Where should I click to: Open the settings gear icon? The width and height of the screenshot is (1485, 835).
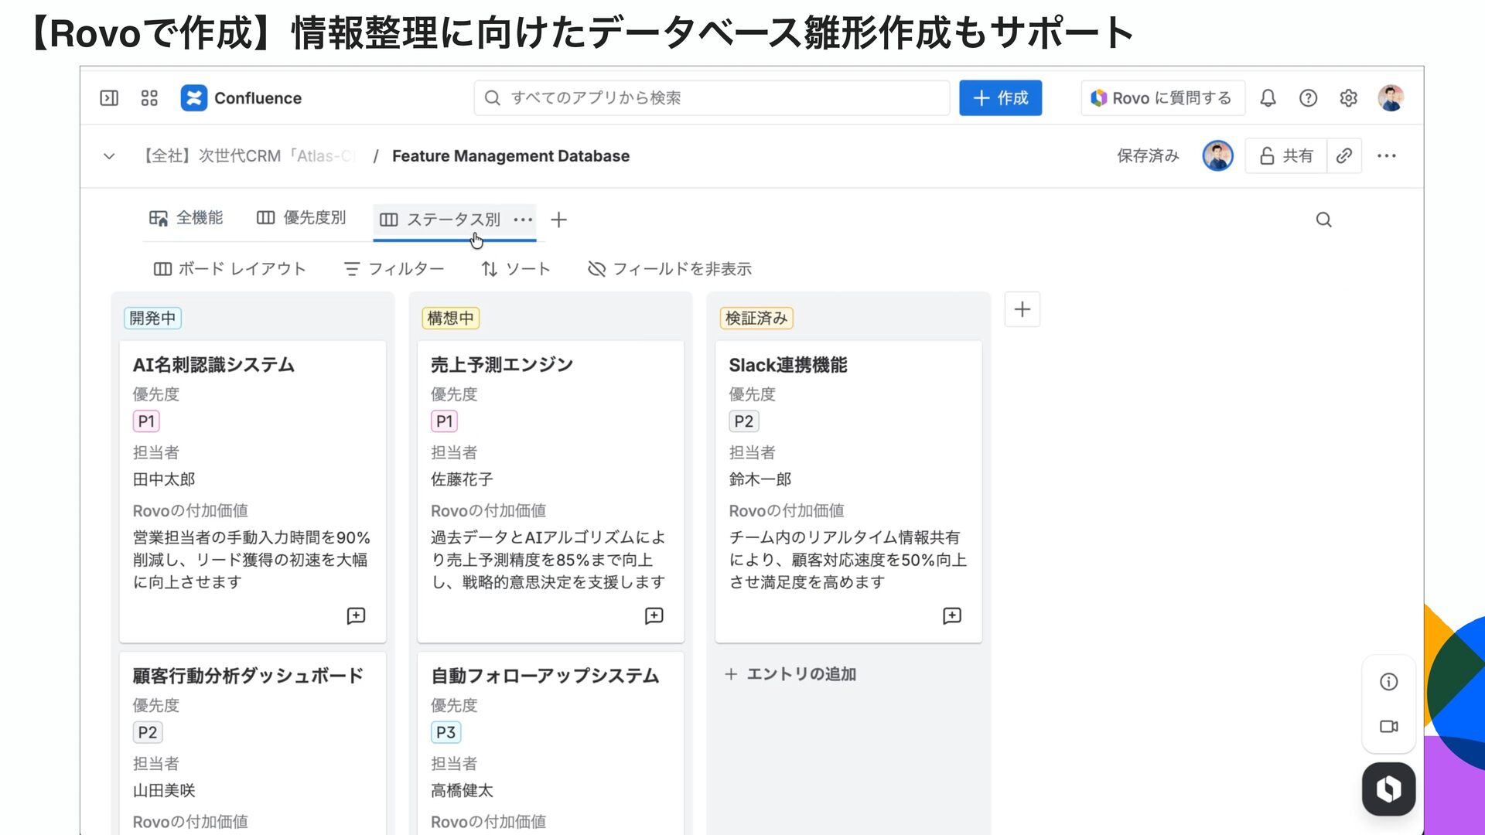pos(1348,98)
